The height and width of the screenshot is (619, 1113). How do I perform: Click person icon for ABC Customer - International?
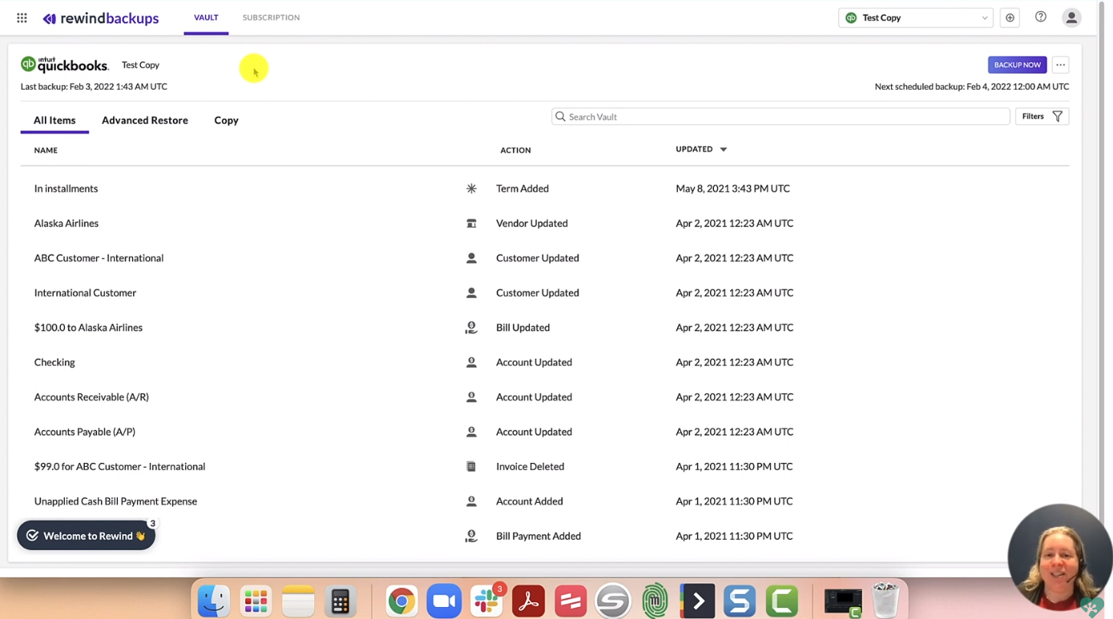click(x=471, y=258)
